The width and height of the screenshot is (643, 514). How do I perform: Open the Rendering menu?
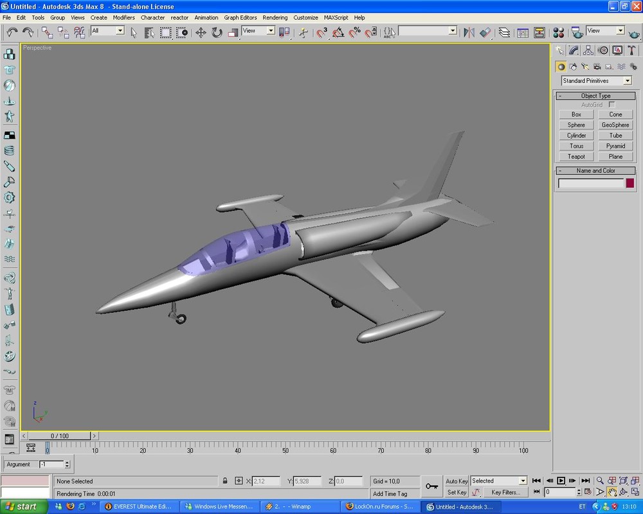pos(275,17)
